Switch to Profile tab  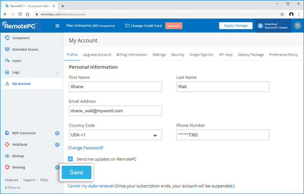(72, 55)
